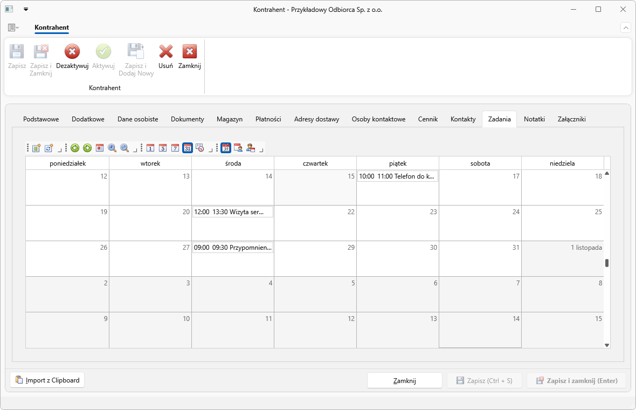Open the Osoby kontaktowe tab
This screenshot has height=410, width=636.
[378, 119]
